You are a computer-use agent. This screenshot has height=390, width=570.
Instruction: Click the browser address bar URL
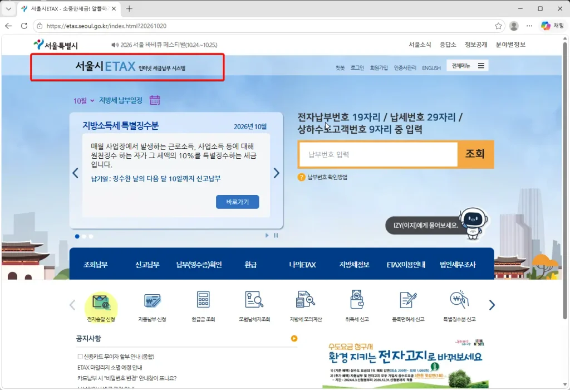pos(106,26)
